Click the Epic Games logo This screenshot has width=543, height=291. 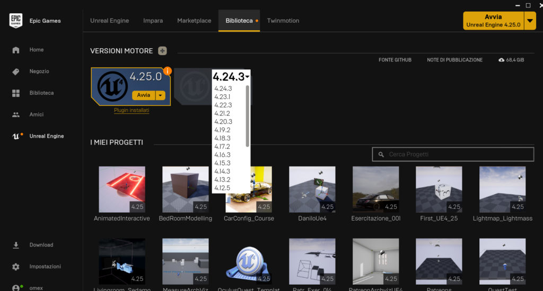pyautogui.click(x=16, y=21)
